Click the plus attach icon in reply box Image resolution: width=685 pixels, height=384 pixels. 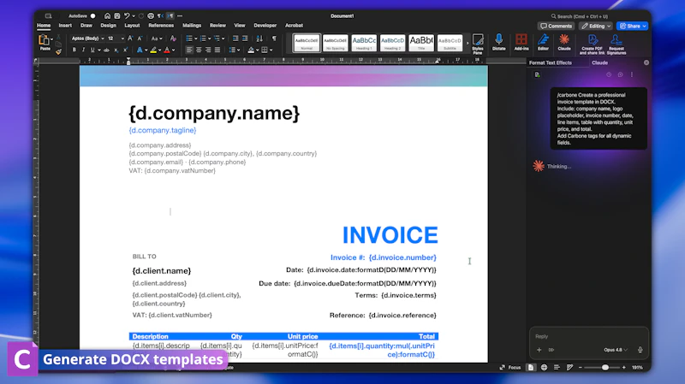(539, 350)
